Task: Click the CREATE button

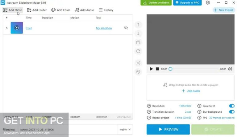Action: (x=213, y=129)
